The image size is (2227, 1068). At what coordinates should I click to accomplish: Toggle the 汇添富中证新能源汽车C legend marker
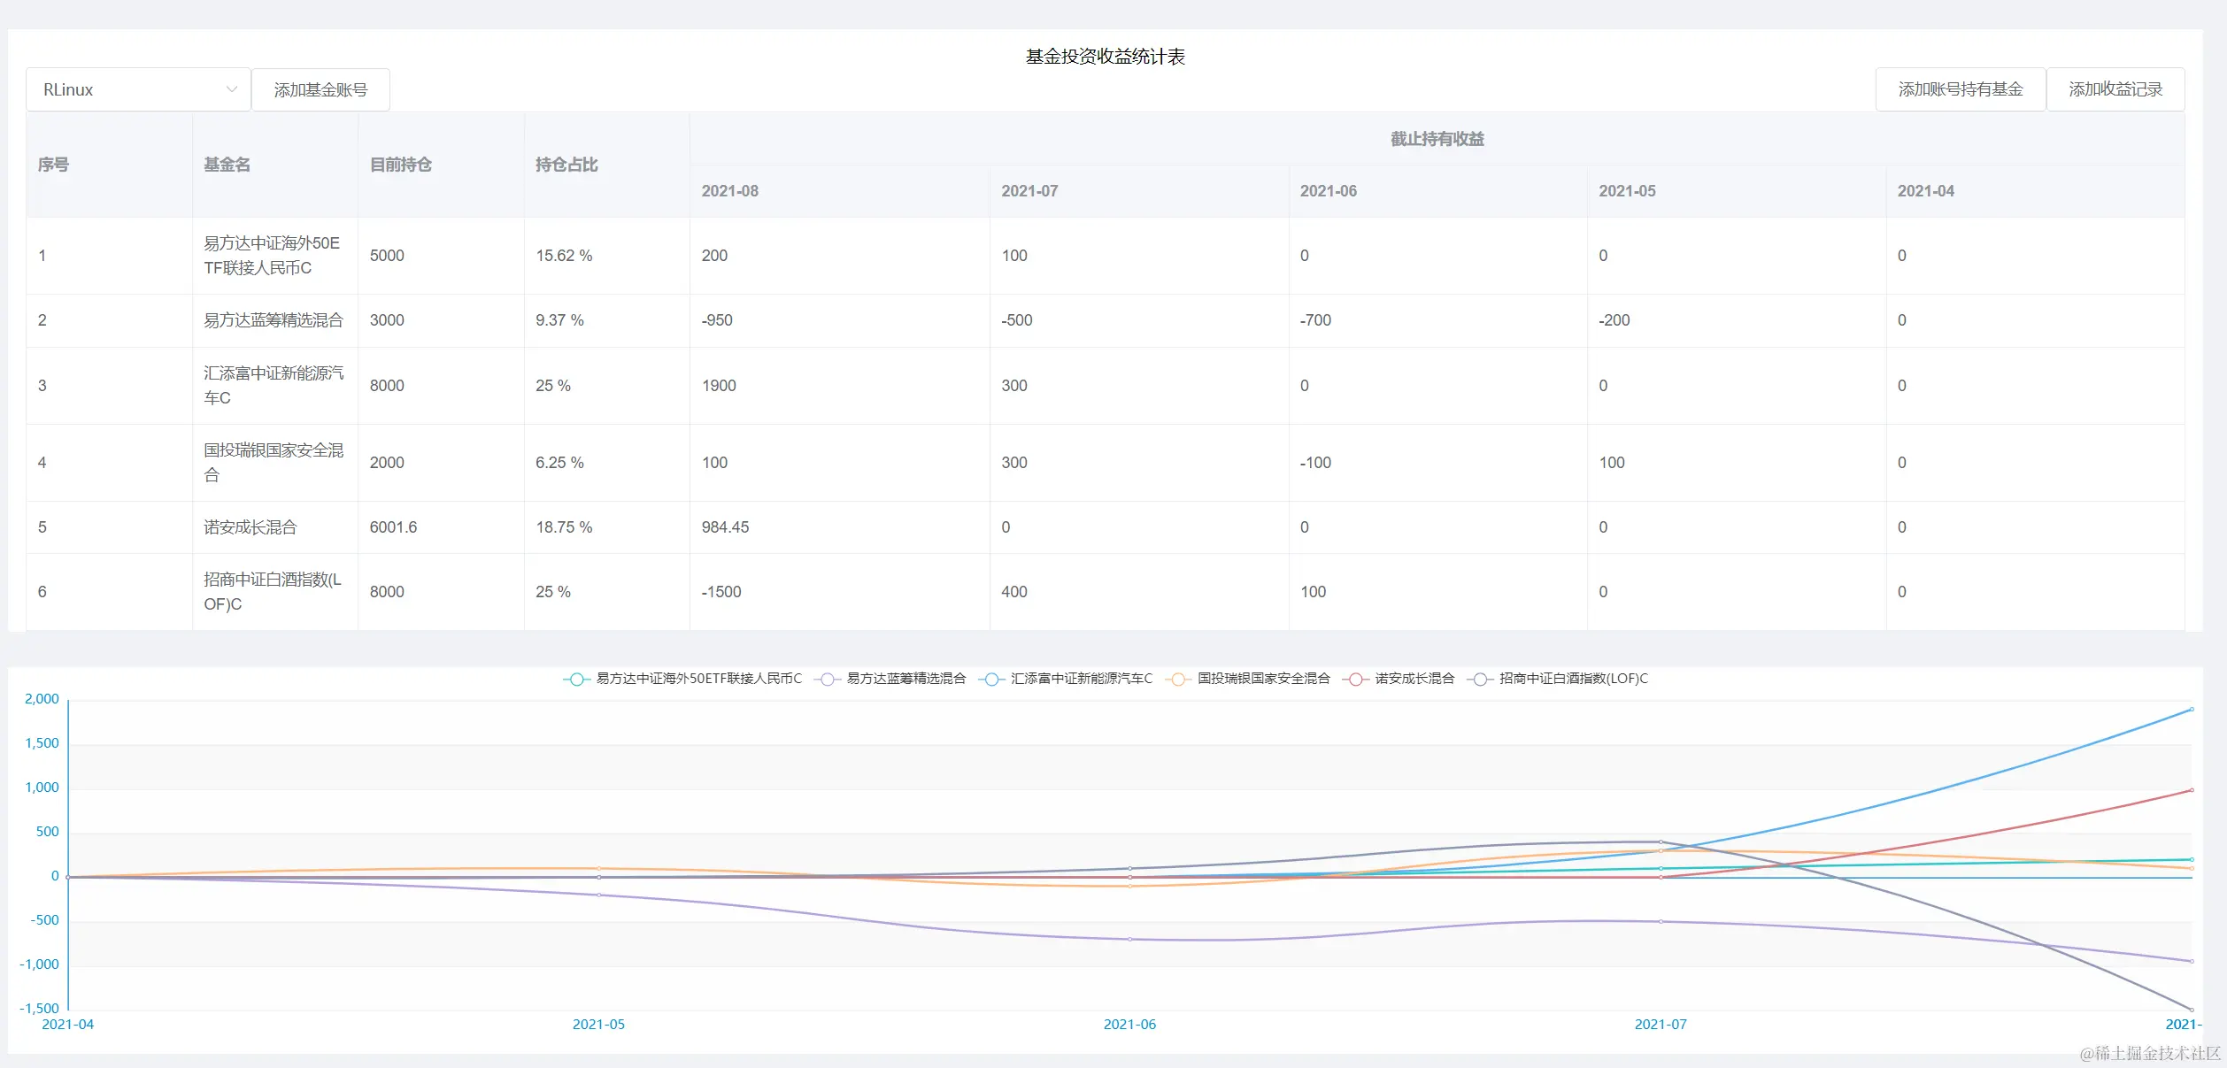pos(991,680)
